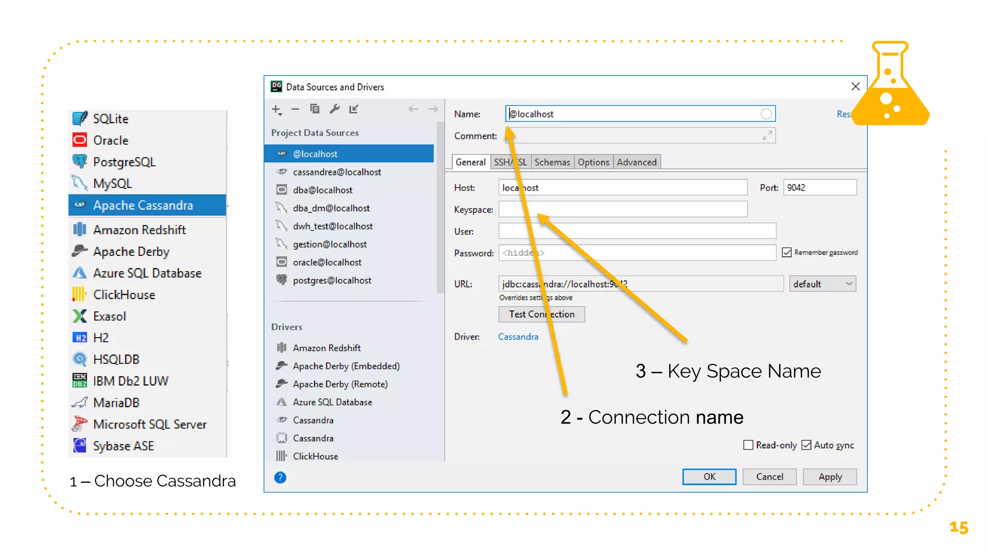
Task: Choose Sybase ASE from the database list
Action: pyautogui.click(x=148, y=446)
